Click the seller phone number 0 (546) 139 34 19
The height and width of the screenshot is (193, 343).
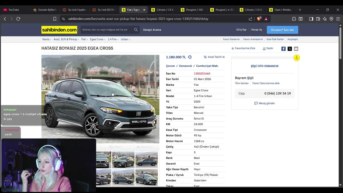coord(277,94)
